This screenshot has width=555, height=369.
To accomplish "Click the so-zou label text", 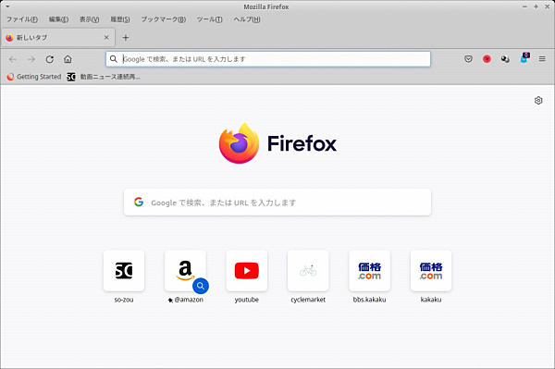I will pyautogui.click(x=124, y=300).
